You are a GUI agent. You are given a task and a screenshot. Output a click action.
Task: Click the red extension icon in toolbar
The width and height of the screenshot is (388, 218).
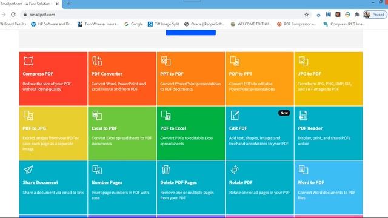(338, 15)
